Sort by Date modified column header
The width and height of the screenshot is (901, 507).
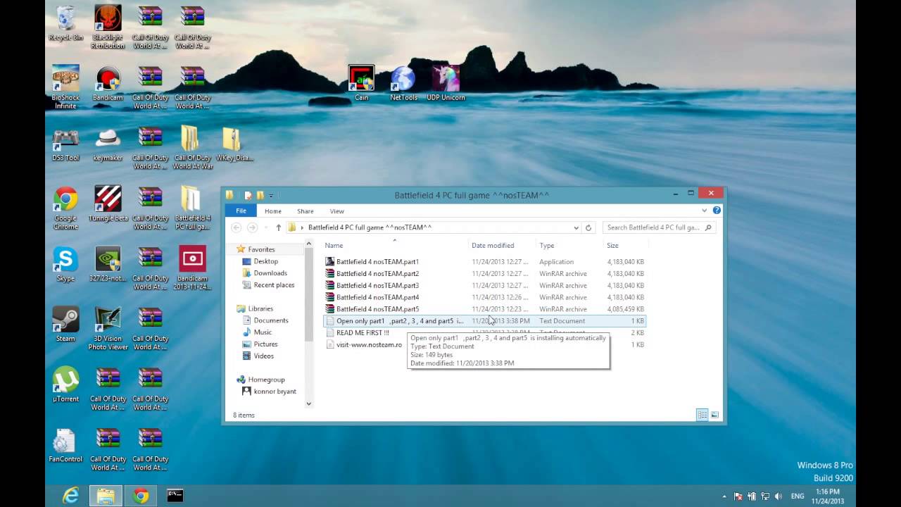503,245
